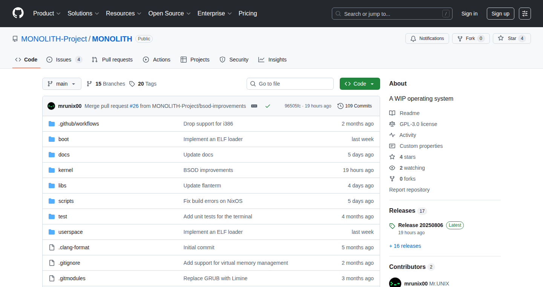Click the .gitmodules file icon
The image size is (543, 287).
[52, 278]
